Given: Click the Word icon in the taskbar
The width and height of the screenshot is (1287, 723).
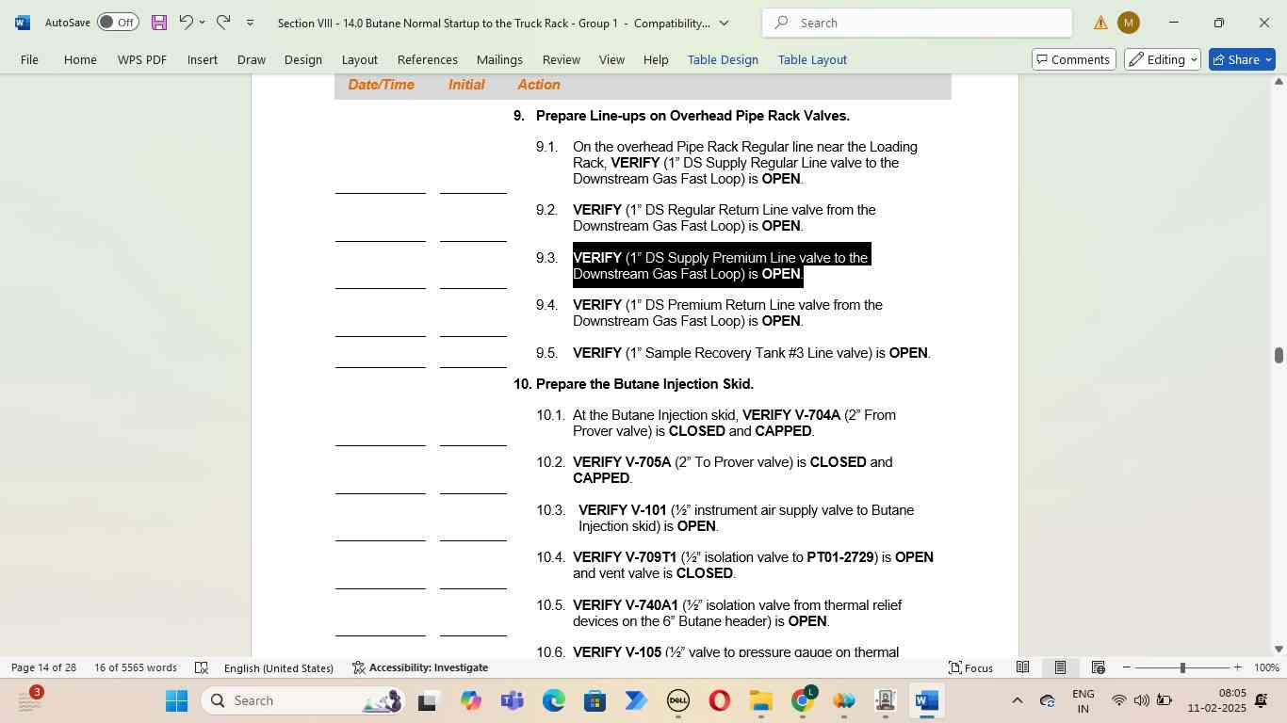Looking at the screenshot, I should click(x=926, y=700).
